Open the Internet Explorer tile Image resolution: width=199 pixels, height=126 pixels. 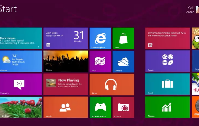[100, 38]
